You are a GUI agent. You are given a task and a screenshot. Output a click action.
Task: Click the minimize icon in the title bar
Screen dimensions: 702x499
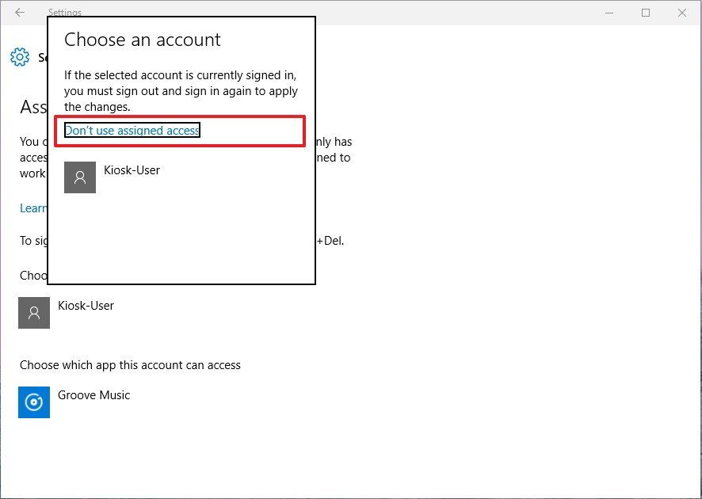click(x=609, y=13)
